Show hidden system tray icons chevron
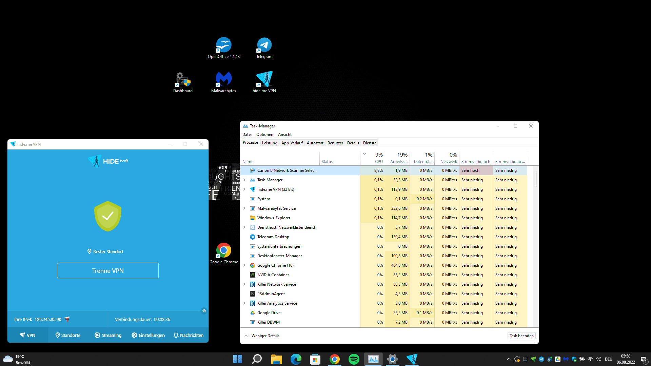651x366 pixels. [x=509, y=359]
